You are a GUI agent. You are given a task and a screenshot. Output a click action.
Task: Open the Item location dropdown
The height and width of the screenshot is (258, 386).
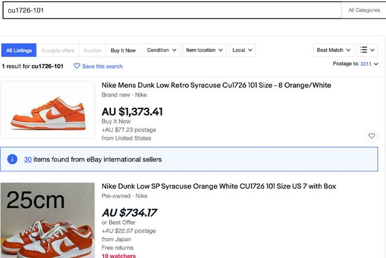204,50
